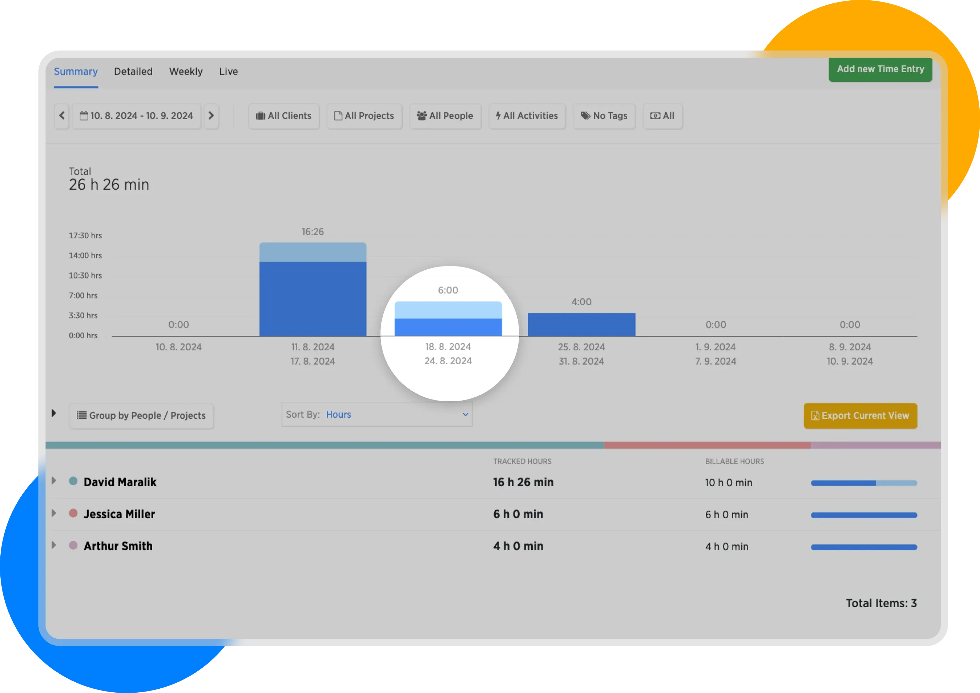
Task: Open the Sort By Hours dropdown
Action: [x=377, y=414]
